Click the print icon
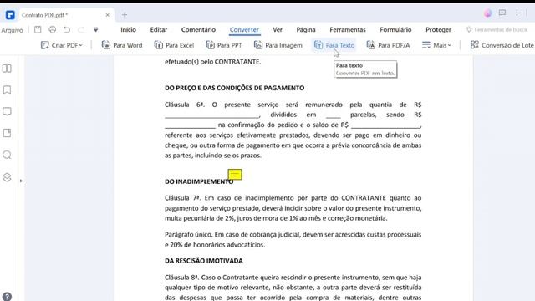The height and width of the screenshot is (301, 535). tap(52, 30)
